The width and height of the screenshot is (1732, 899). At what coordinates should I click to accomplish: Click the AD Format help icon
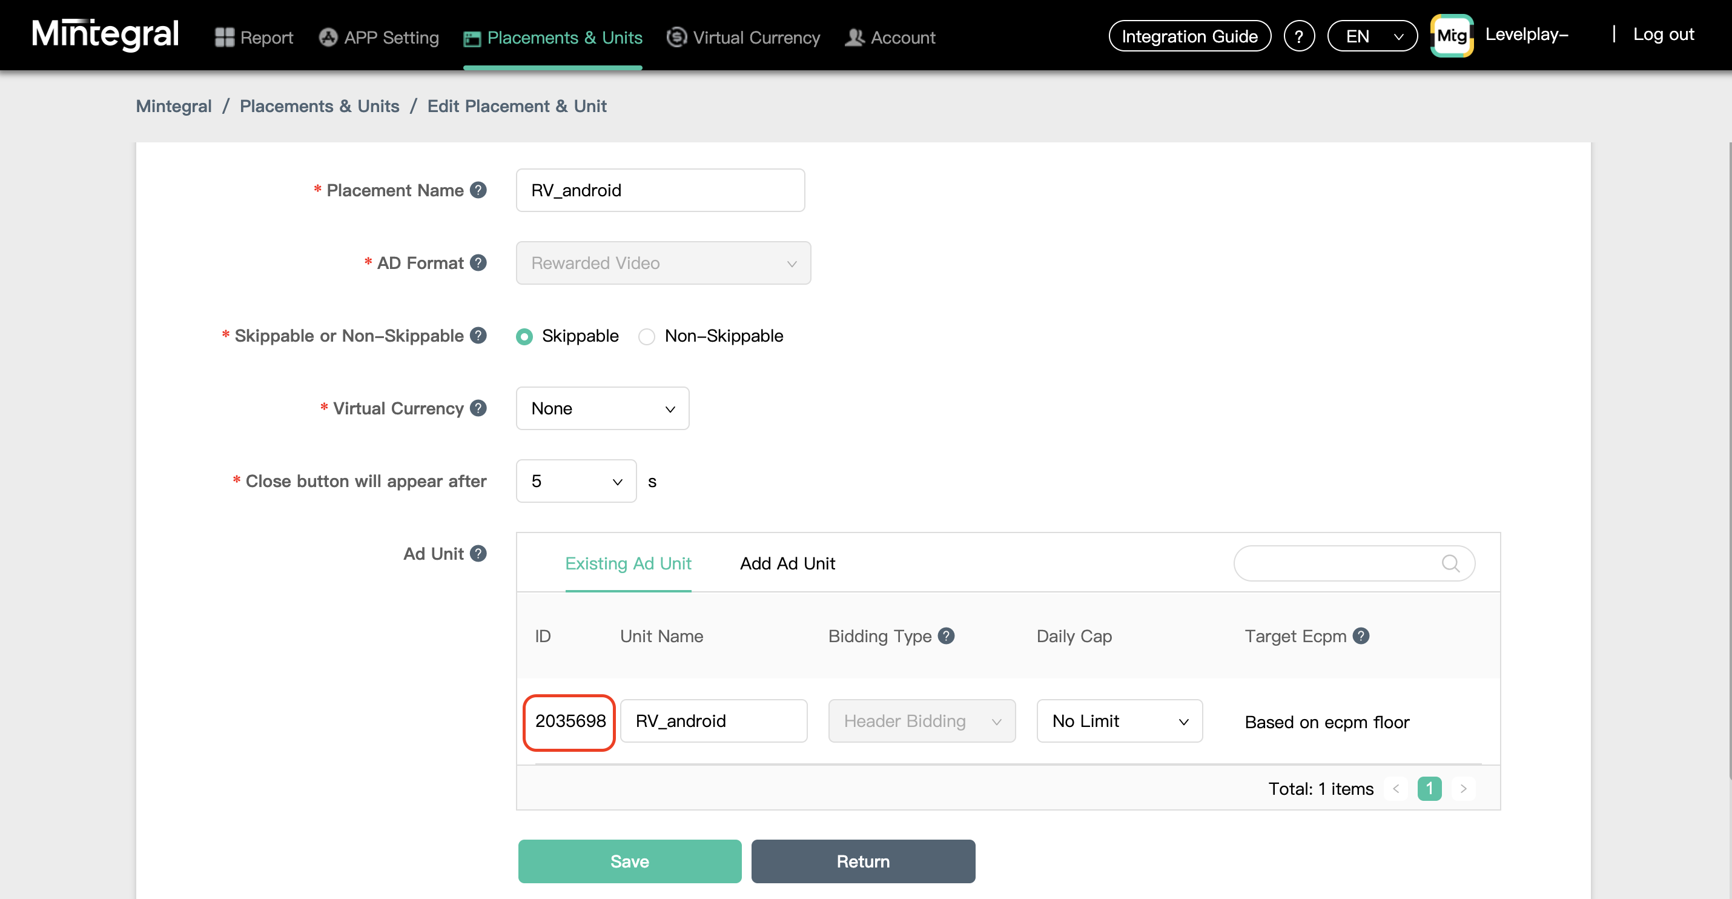[478, 263]
